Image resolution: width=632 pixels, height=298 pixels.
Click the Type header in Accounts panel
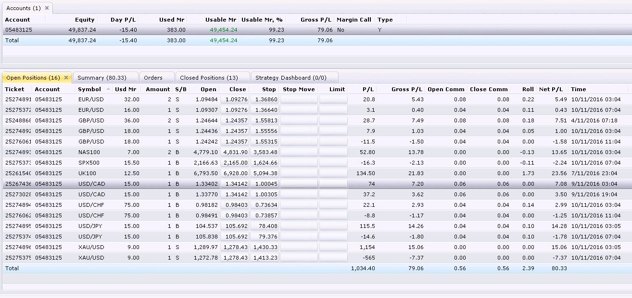385,20
